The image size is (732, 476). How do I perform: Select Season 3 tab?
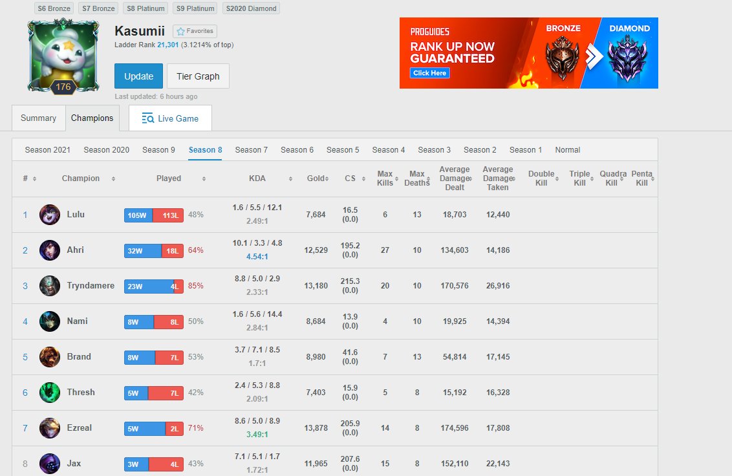pyautogui.click(x=434, y=150)
